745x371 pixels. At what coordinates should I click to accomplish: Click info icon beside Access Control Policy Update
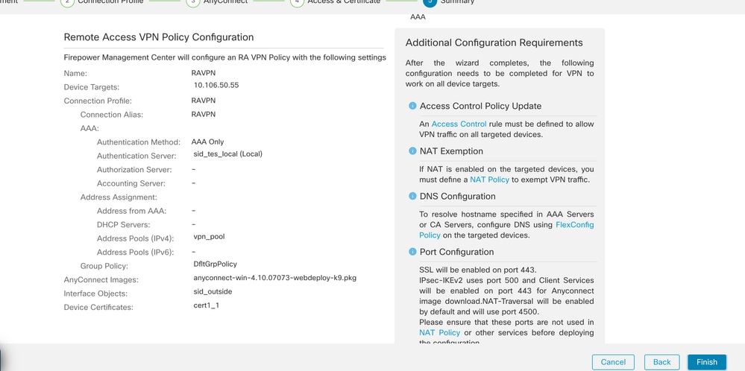point(412,106)
